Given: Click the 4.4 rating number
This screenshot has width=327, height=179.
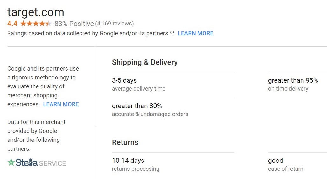Looking at the screenshot, I should tap(12, 24).
